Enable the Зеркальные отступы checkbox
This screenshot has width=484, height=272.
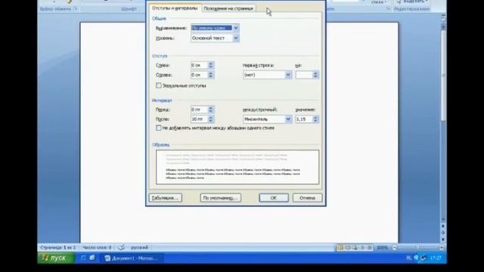pos(159,85)
